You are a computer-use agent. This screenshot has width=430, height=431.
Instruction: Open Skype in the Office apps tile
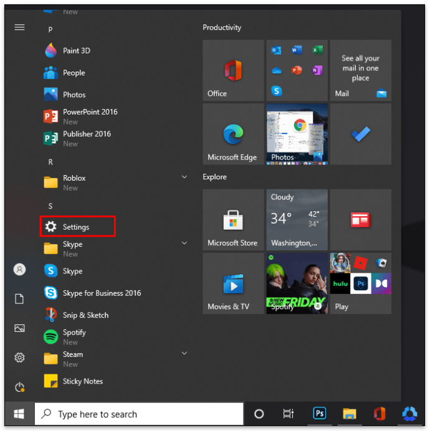[277, 91]
